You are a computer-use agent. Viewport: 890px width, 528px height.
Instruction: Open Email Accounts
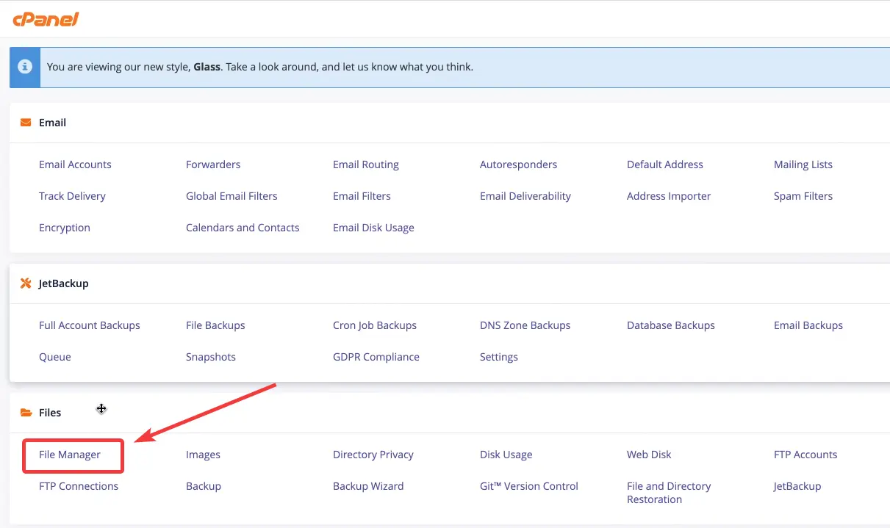coord(75,164)
